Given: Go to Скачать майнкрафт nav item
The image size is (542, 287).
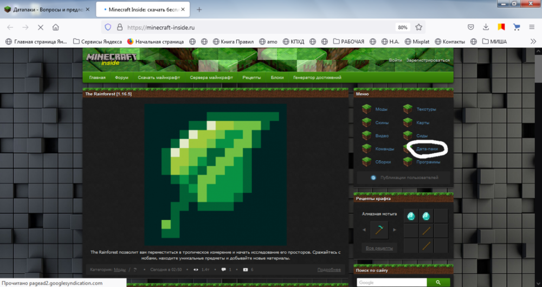Looking at the screenshot, I should click(x=159, y=77).
